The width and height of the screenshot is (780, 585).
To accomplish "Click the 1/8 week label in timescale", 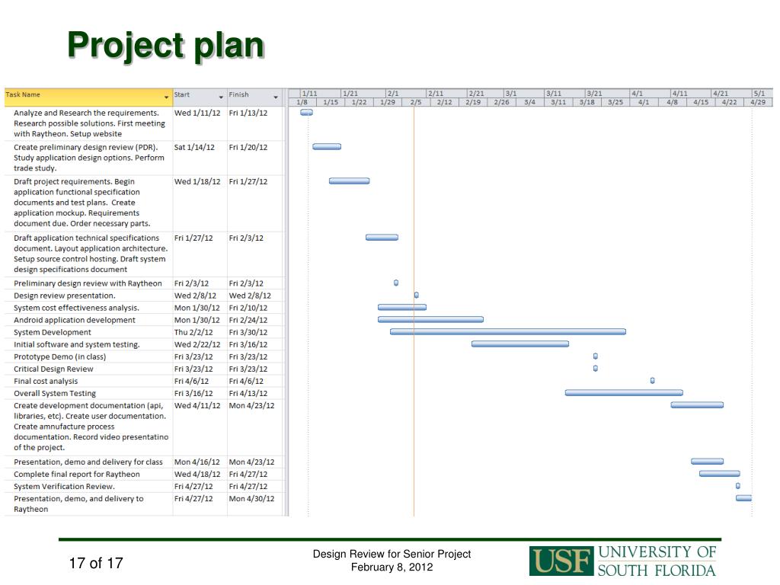I will 302,102.
